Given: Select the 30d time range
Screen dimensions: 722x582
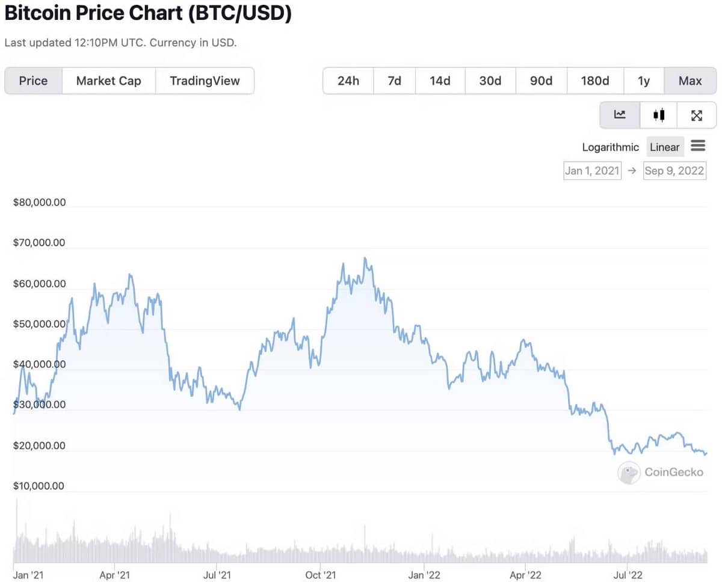Looking at the screenshot, I should pyautogui.click(x=490, y=81).
